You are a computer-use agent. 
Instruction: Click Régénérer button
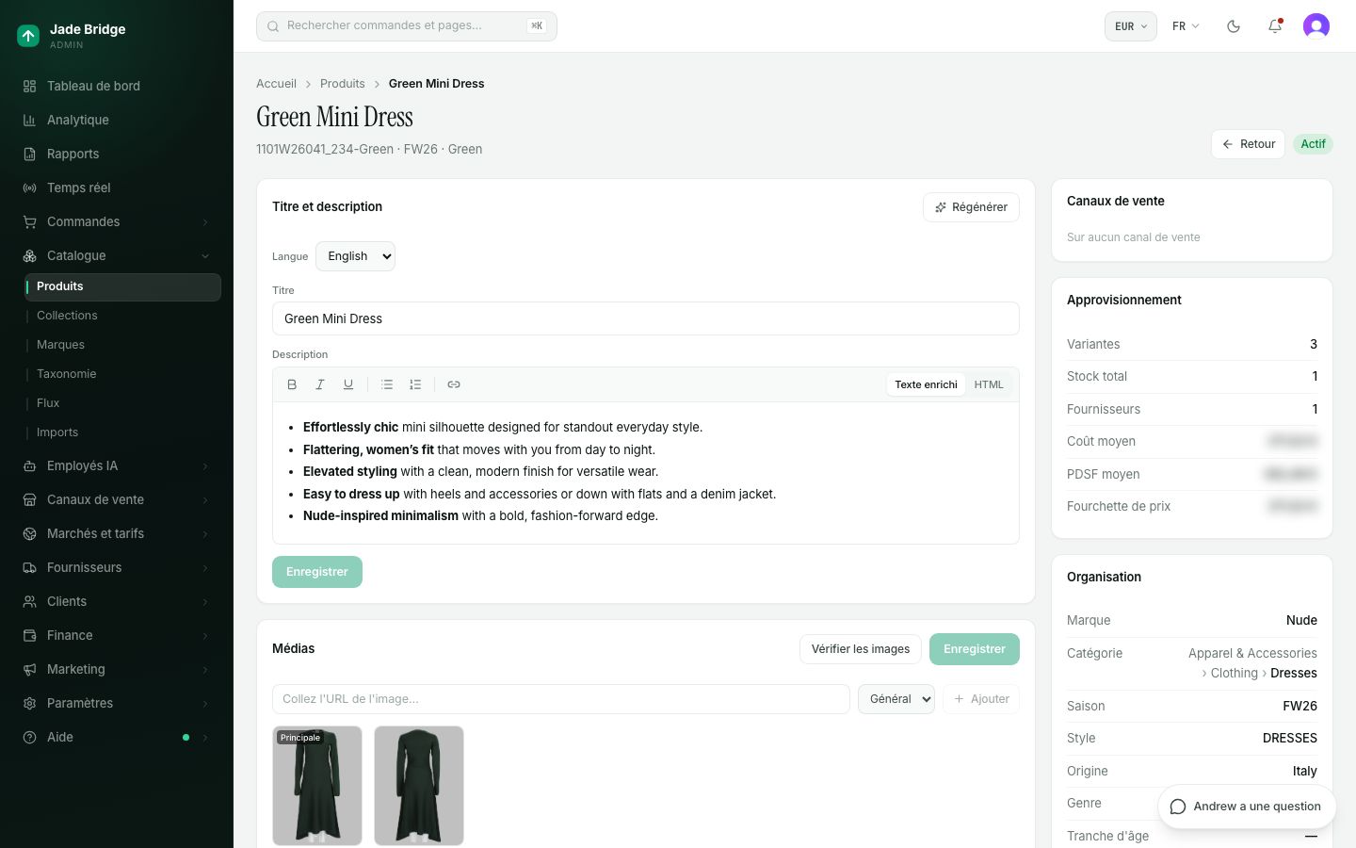[x=971, y=207]
